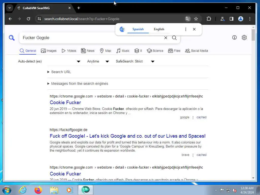Open Fuck off Google result link
The width and height of the screenshot is (260, 195).
coord(127,136)
